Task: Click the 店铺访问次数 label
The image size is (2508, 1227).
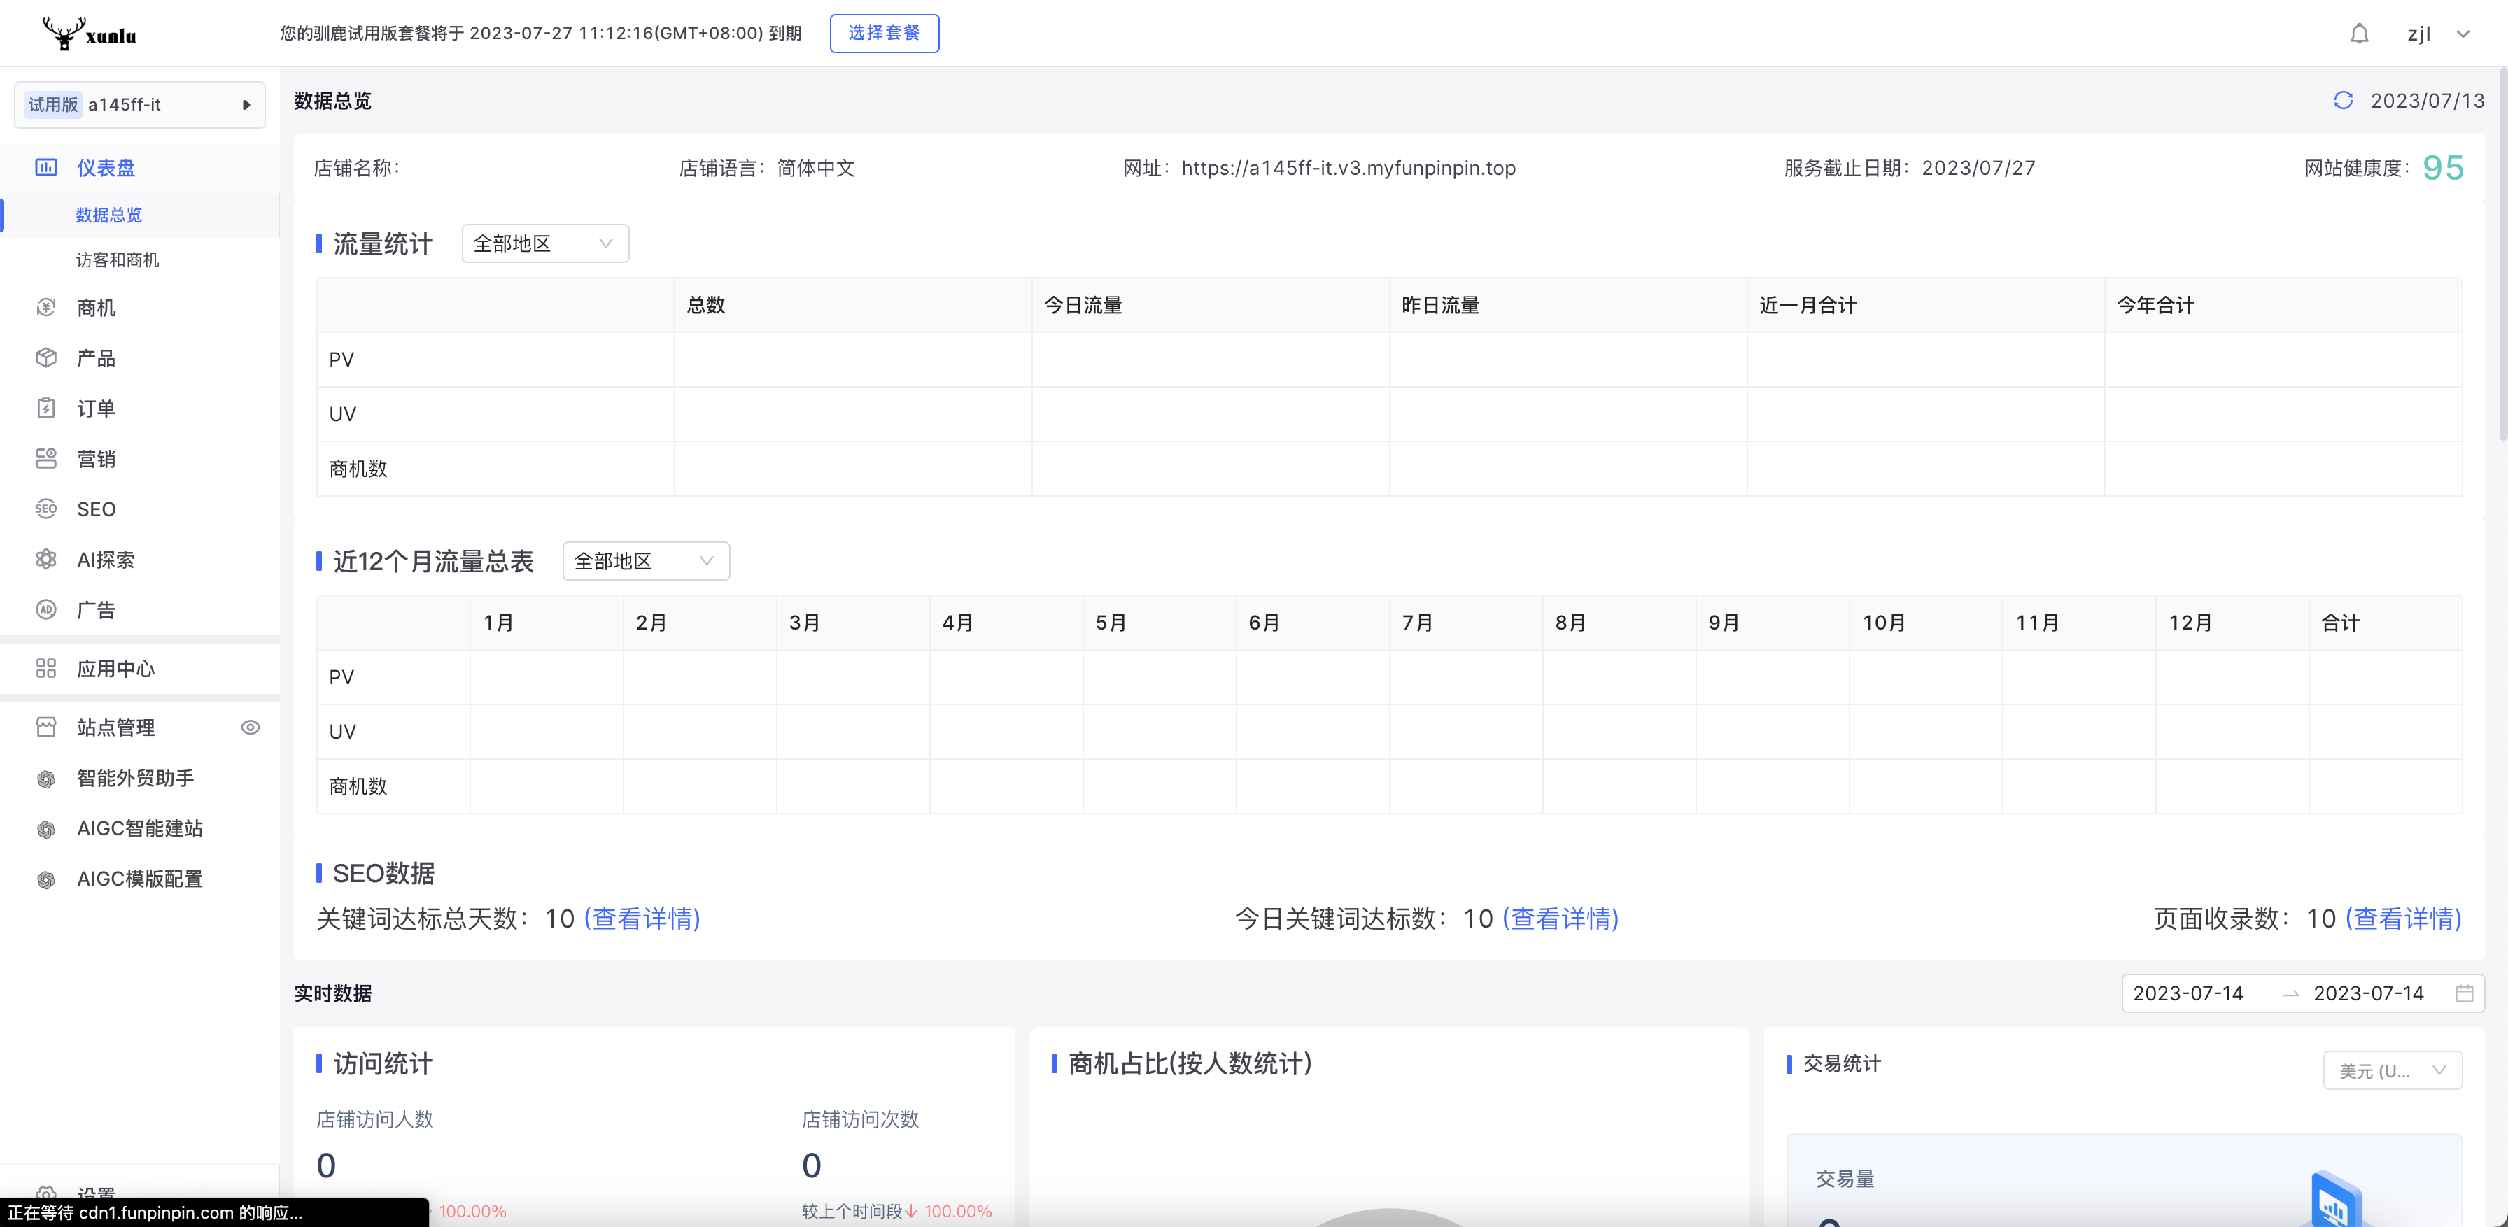Action: tap(861, 1119)
